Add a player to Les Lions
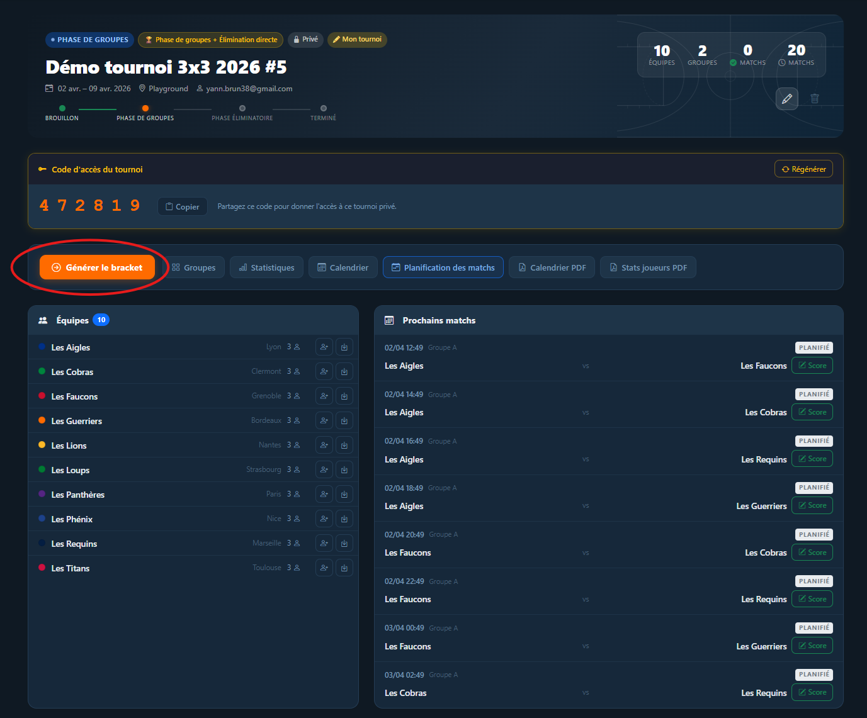 (x=324, y=445)
